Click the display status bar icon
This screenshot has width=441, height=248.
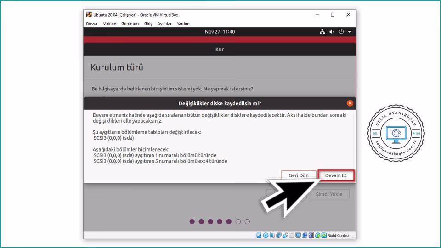298,235
